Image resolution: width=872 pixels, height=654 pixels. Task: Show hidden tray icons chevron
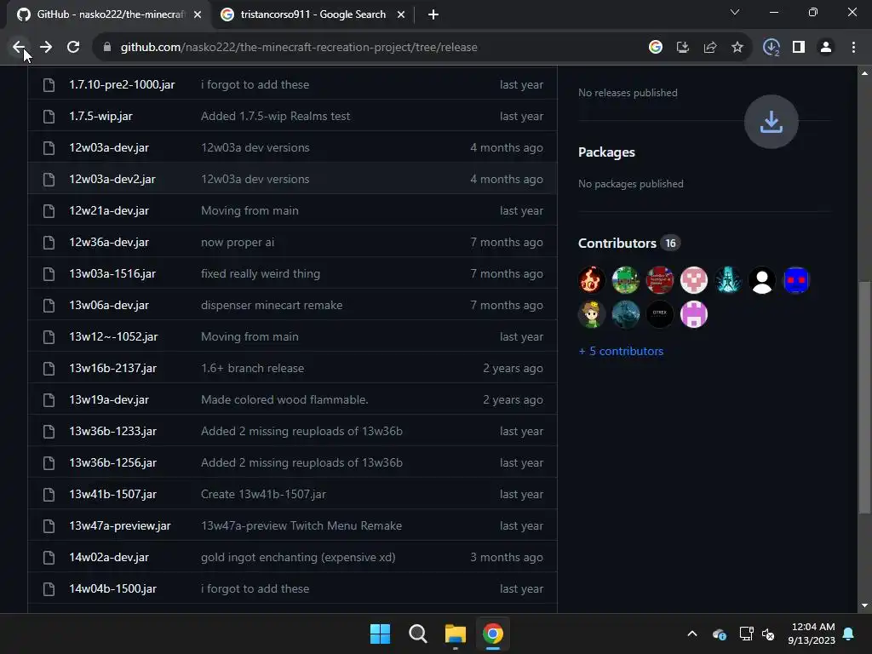(x=692, y=634)
